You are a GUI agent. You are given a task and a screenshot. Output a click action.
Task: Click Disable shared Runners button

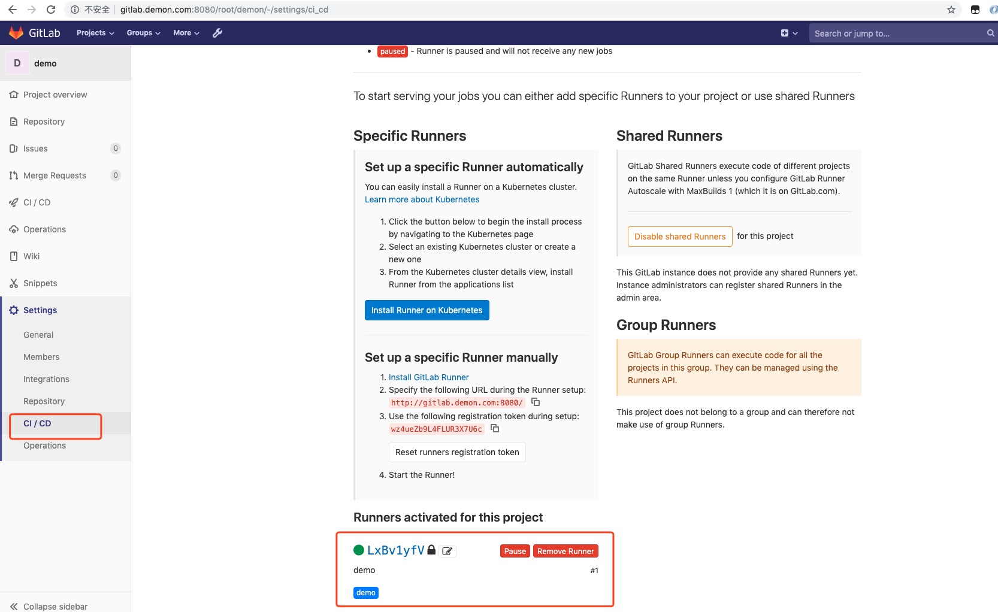click(x=680, y=237)
